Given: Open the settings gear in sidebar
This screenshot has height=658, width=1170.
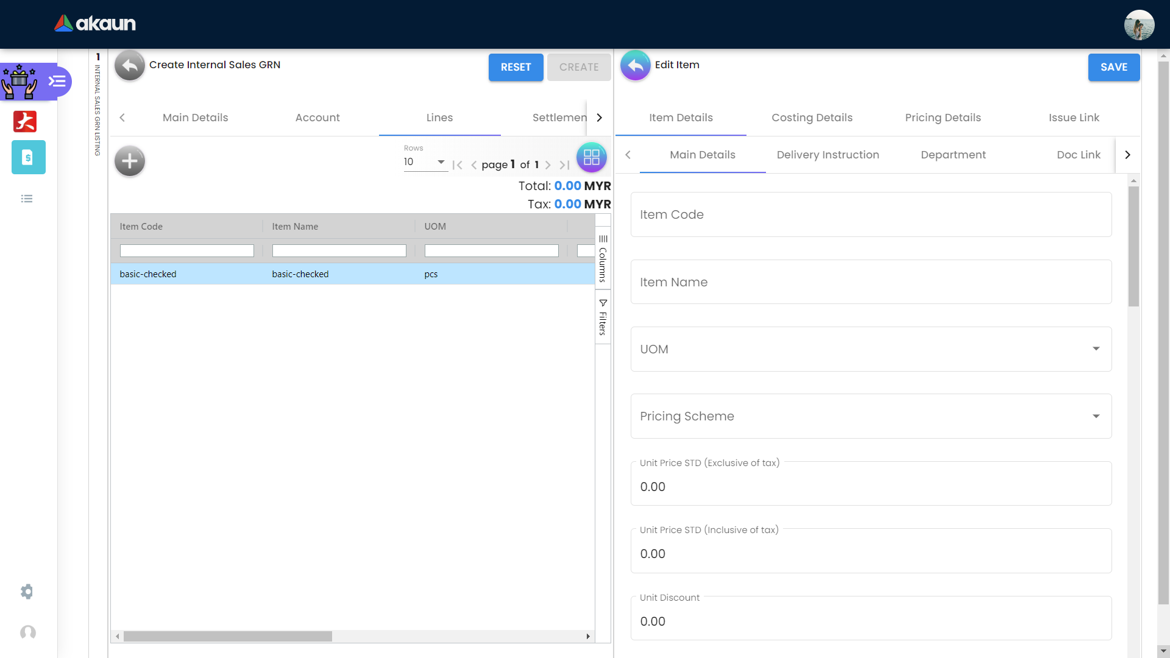Looking at the screenshot, I should click(27, 592).
